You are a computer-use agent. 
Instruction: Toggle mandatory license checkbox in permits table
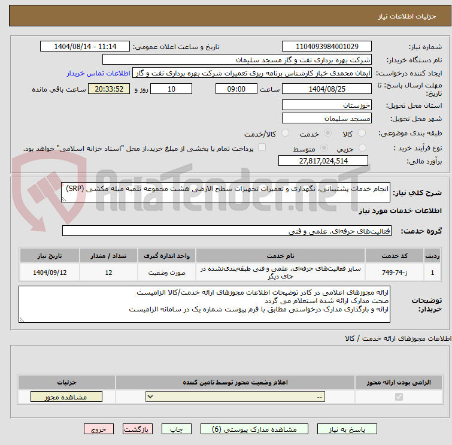coord(399,397)
